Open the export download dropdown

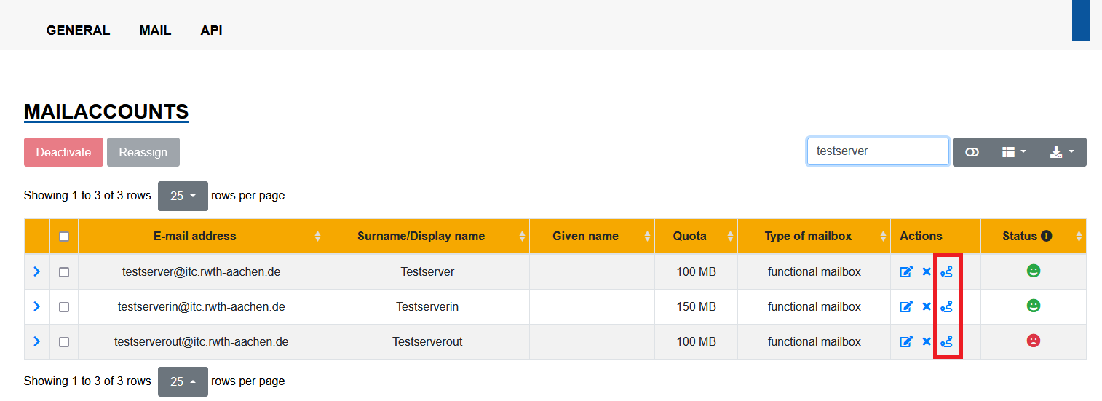(1062, 152)
